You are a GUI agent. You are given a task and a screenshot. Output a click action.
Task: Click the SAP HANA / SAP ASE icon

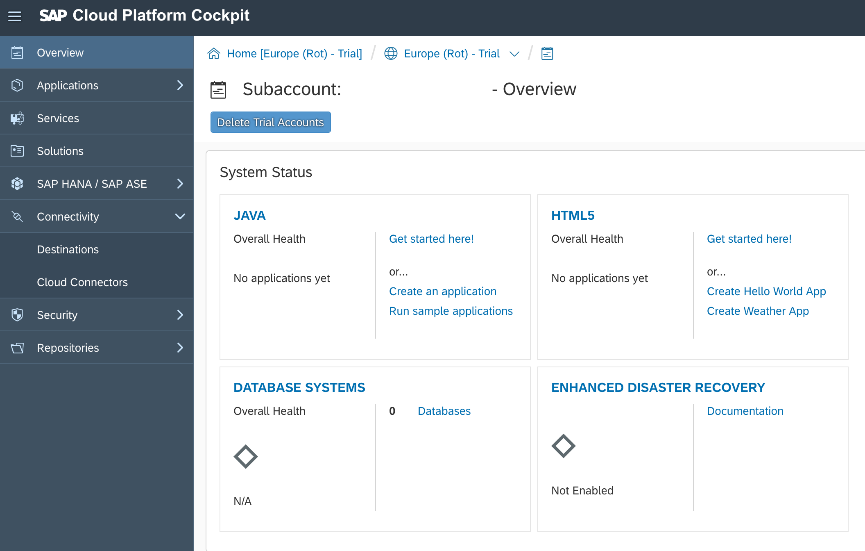coord(17,184)
